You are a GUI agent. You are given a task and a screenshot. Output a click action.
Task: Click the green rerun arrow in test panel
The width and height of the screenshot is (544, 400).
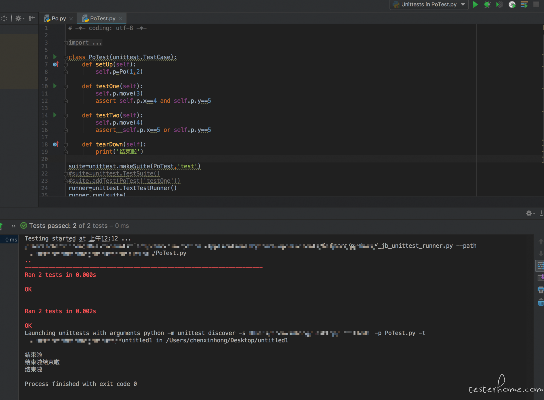[x=1, y=226]
